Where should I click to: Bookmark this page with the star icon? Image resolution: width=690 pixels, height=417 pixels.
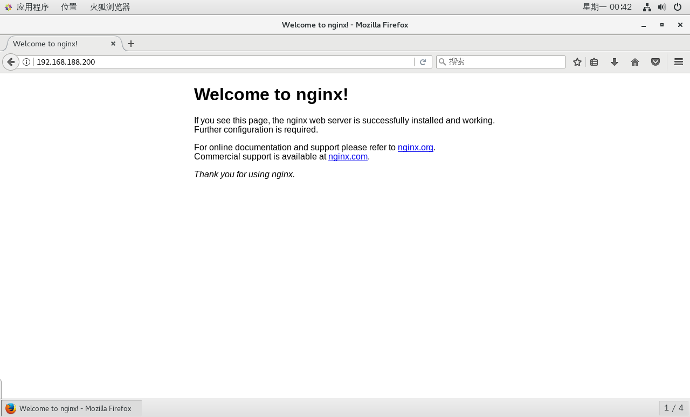coord(577,62)
